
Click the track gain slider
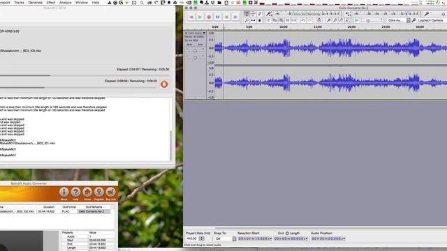tap(195, 51)
